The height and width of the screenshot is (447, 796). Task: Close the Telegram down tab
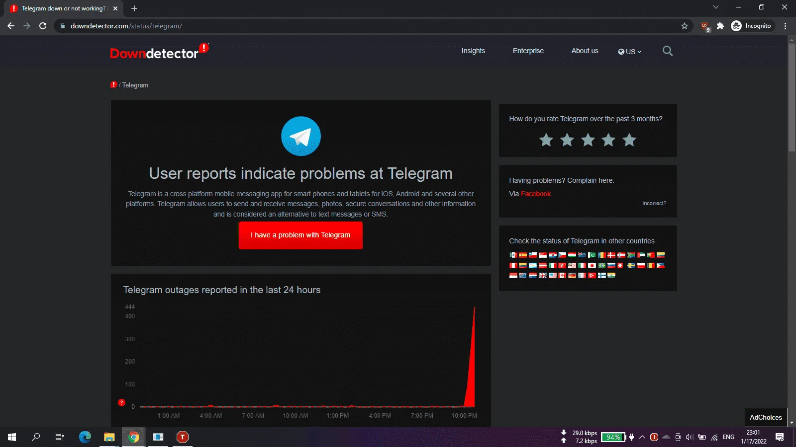115,8
